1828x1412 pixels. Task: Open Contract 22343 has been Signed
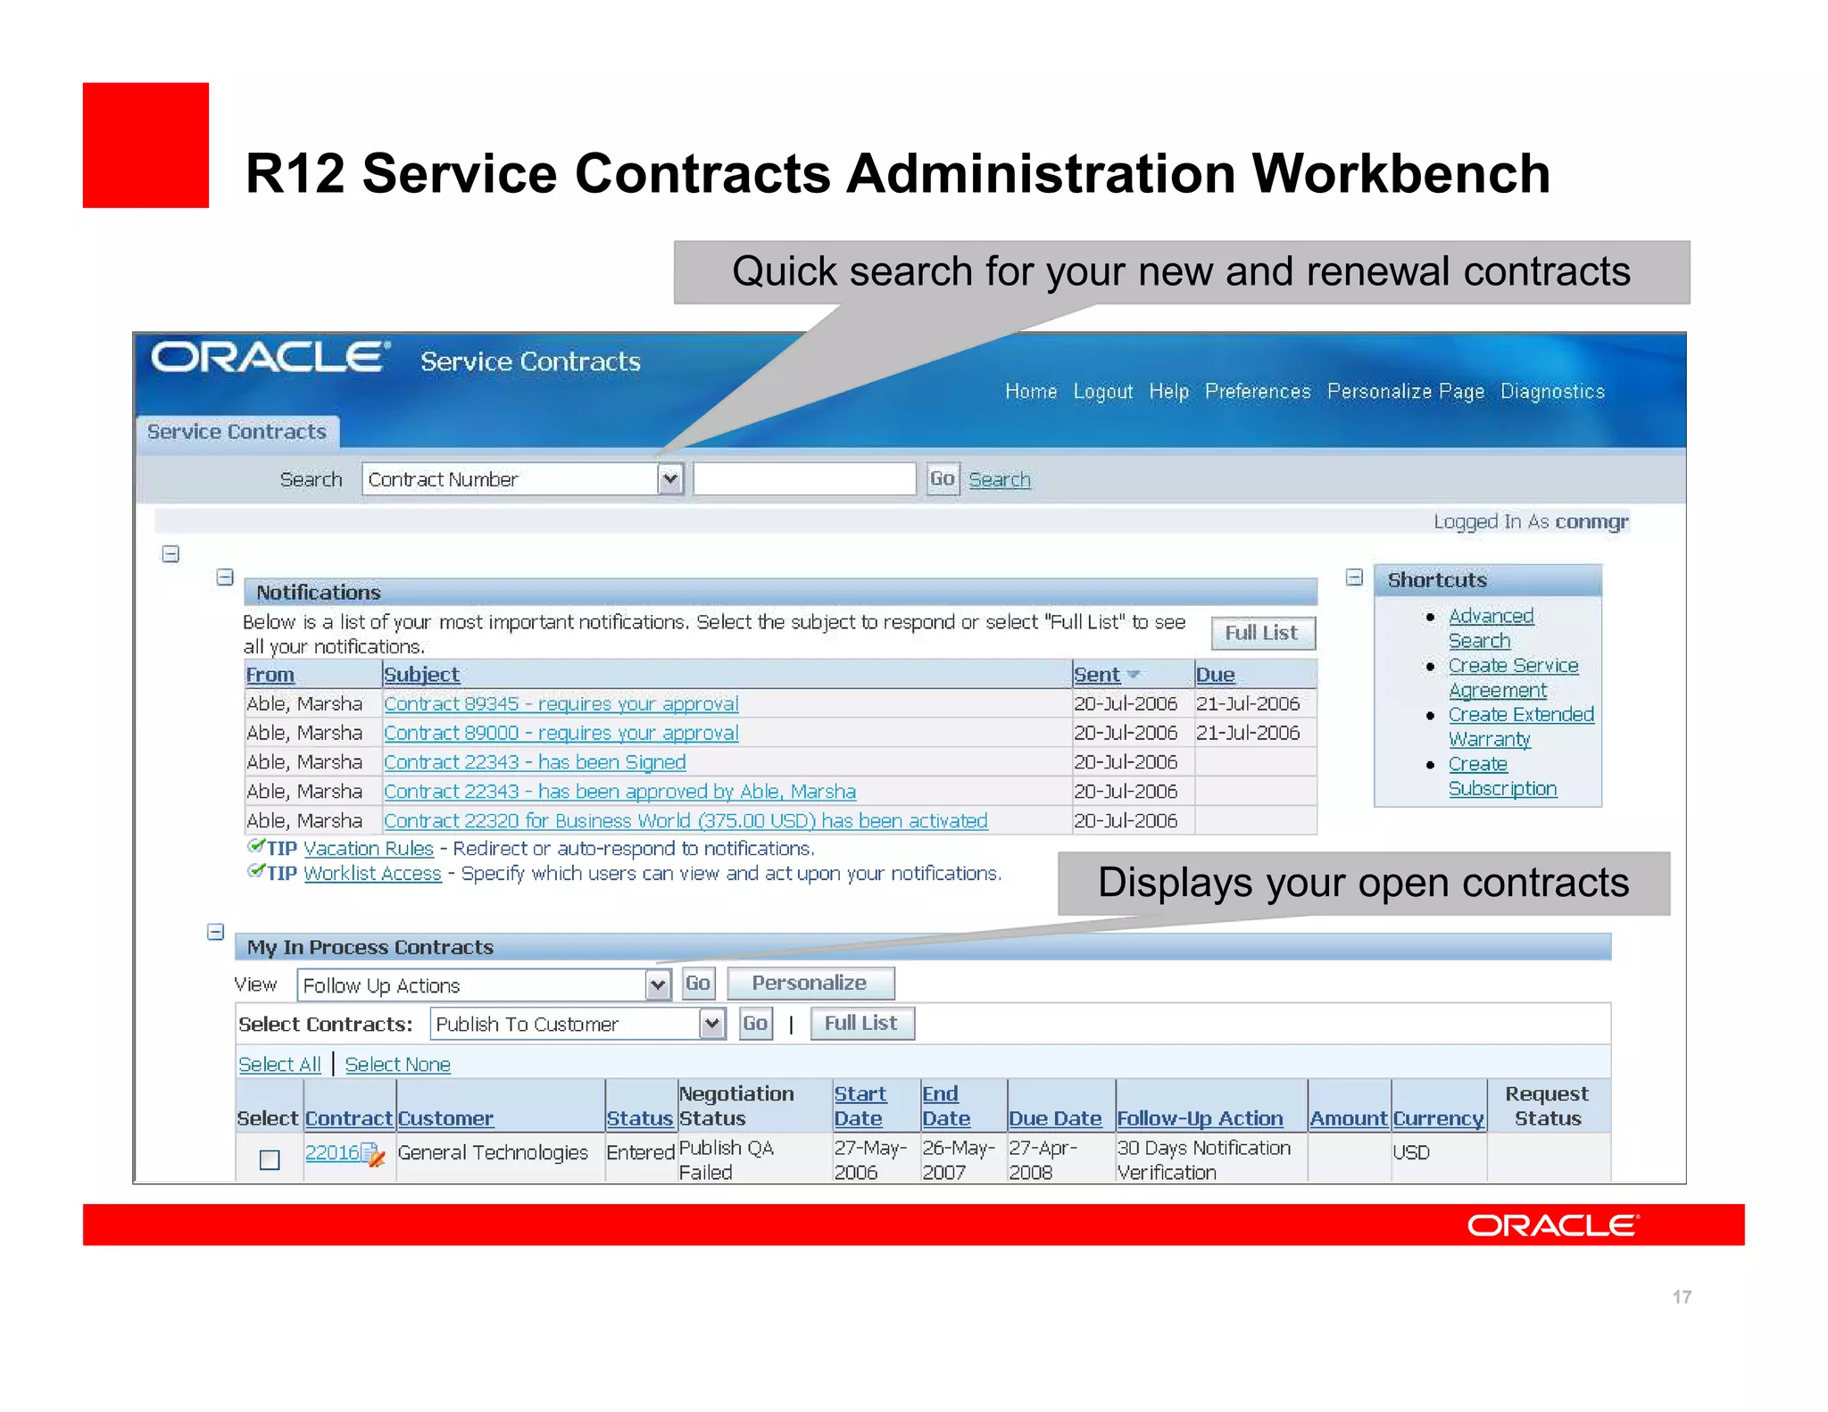click(536, 763)
